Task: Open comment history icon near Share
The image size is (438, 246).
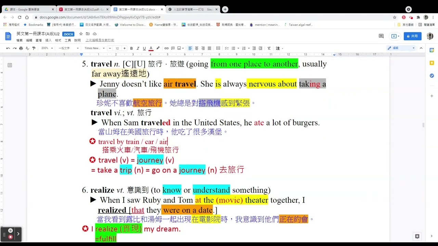Action: pyautogui.click(x=381, y=36)
